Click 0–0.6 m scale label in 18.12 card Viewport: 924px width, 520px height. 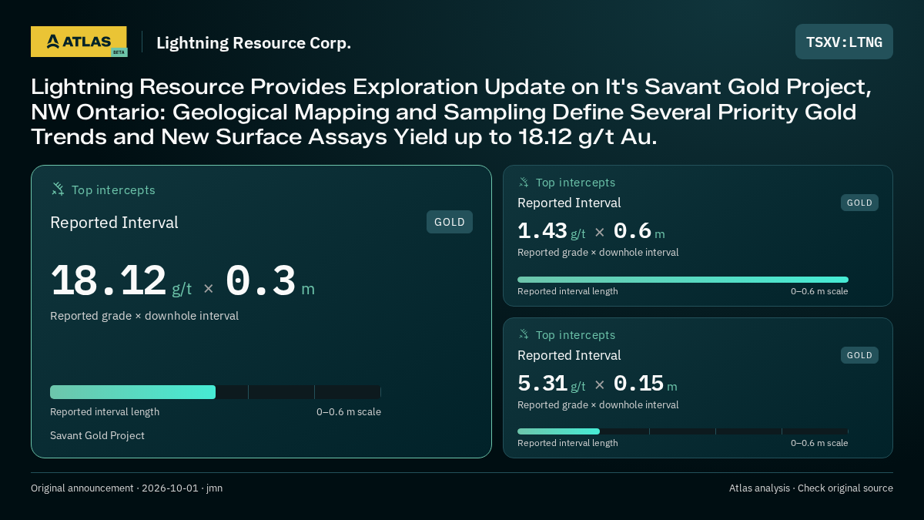(349, 411)
